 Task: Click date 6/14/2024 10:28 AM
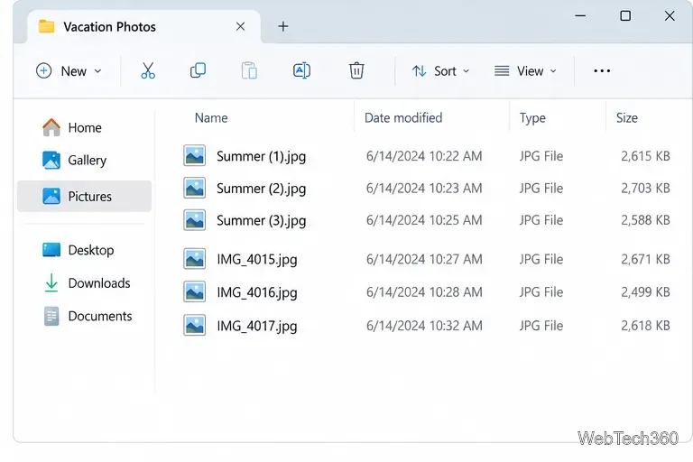[x=424, y=292]
